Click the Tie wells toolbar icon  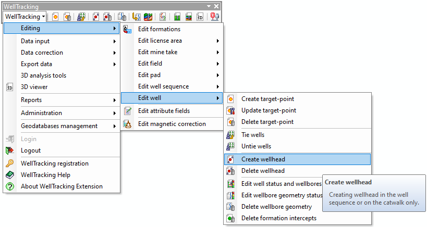(x=81, y=17)
